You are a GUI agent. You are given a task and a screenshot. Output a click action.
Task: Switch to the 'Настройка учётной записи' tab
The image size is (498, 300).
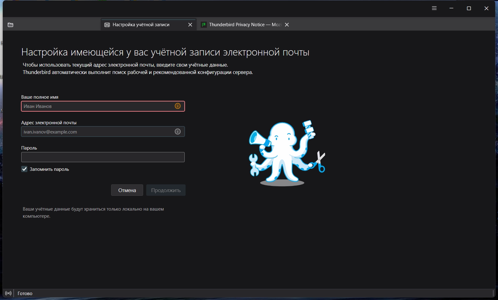(148, 24)
